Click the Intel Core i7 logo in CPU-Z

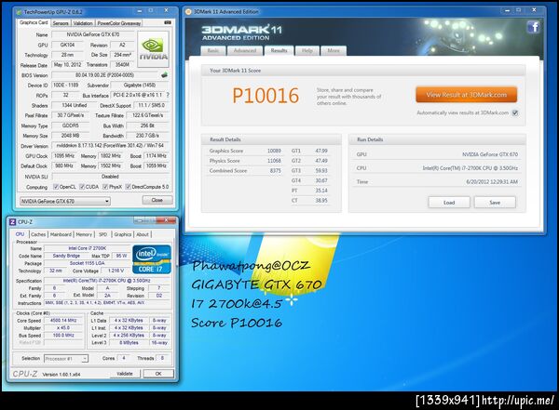coord(152,259)
